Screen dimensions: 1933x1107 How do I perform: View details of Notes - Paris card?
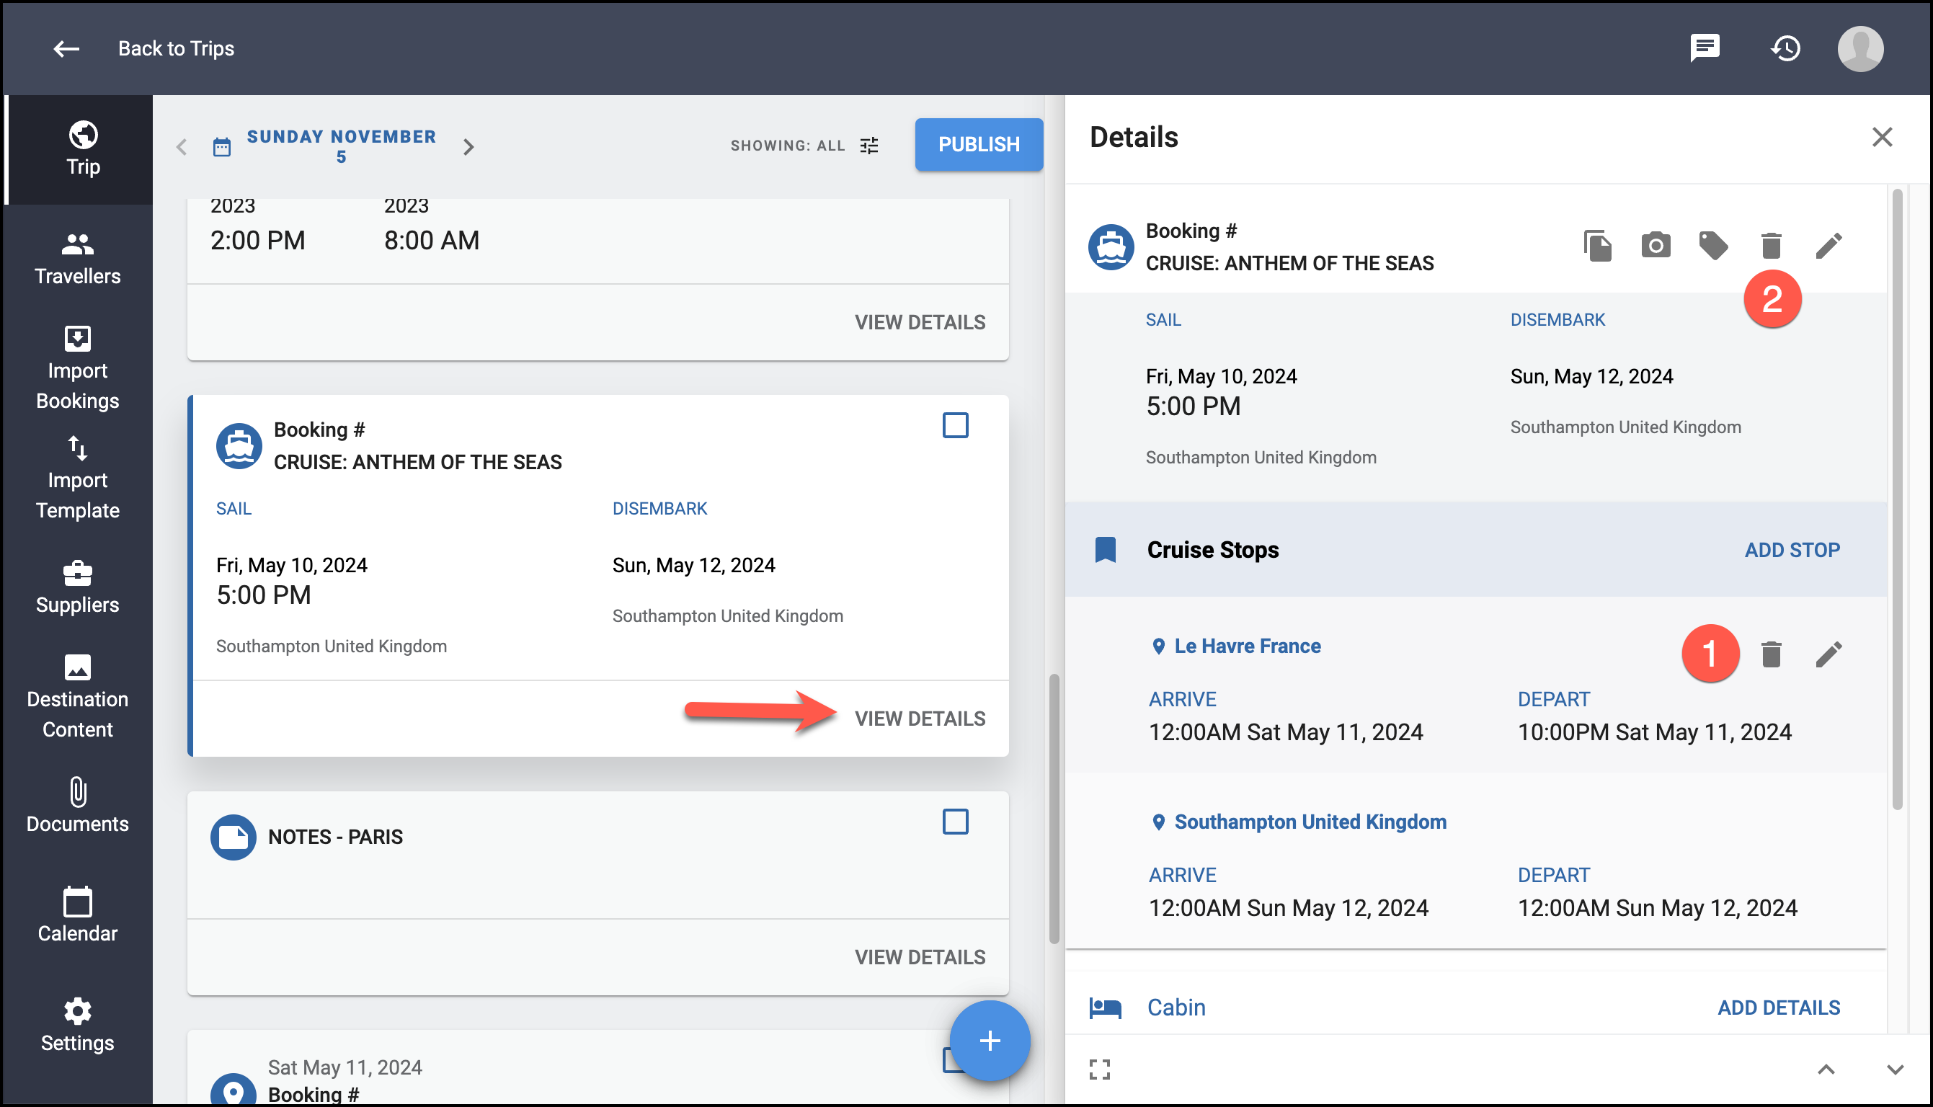pyautogui.click(x=920, y=956)
